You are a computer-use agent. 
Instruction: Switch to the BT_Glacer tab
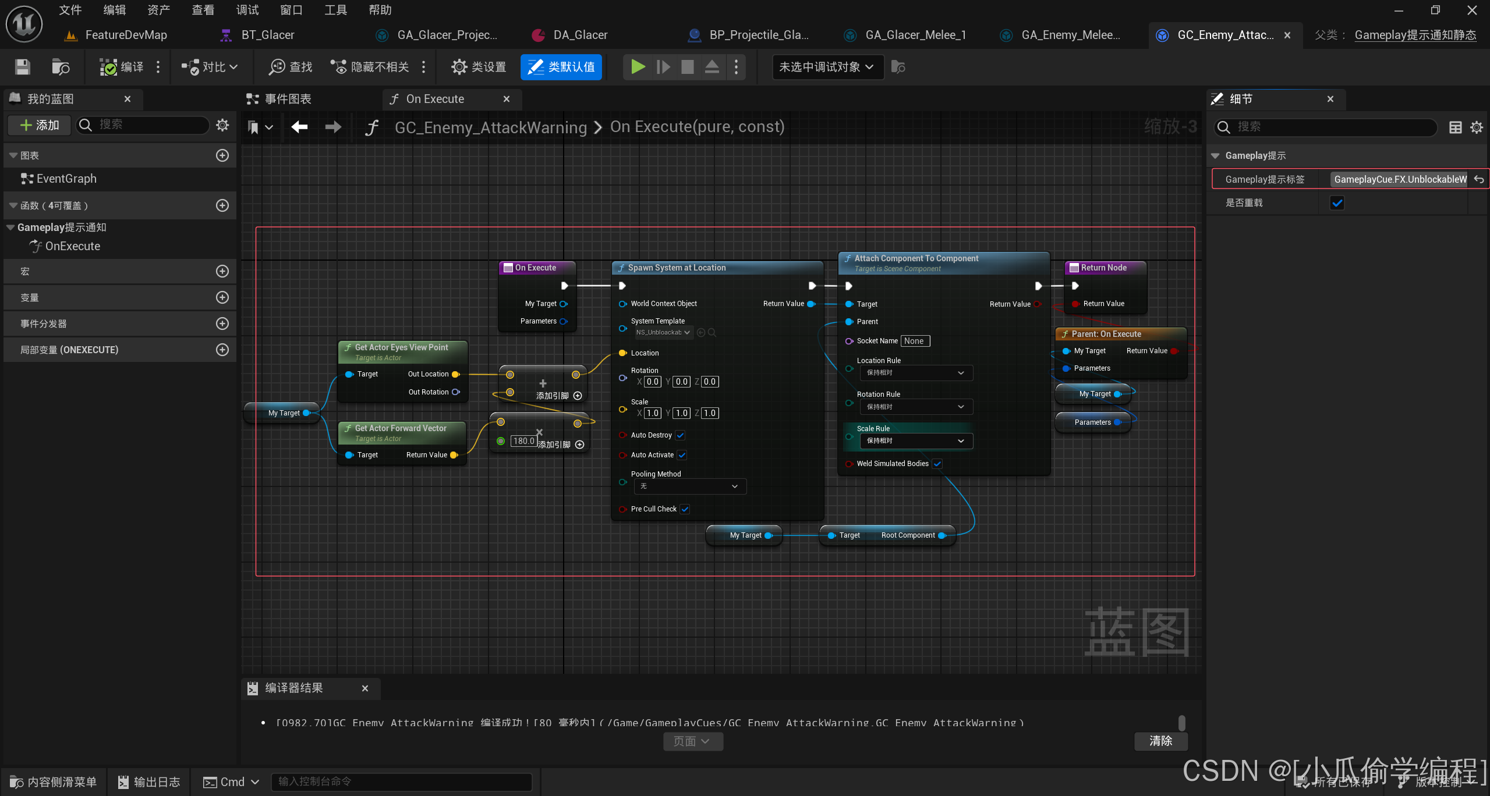pos(267,35)
